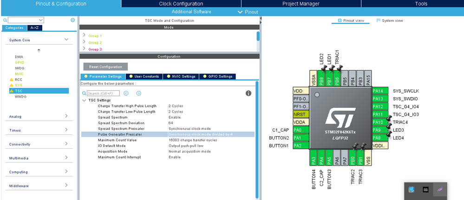Go to previous search result arrow
Screen dimensions: 464x200
coord(126,93)
